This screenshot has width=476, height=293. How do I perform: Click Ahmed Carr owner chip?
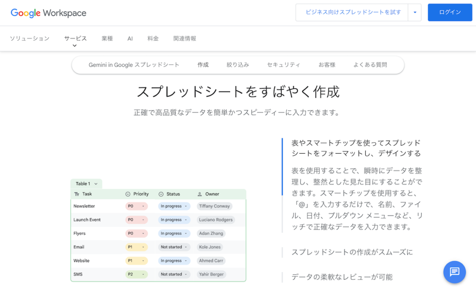211,261
